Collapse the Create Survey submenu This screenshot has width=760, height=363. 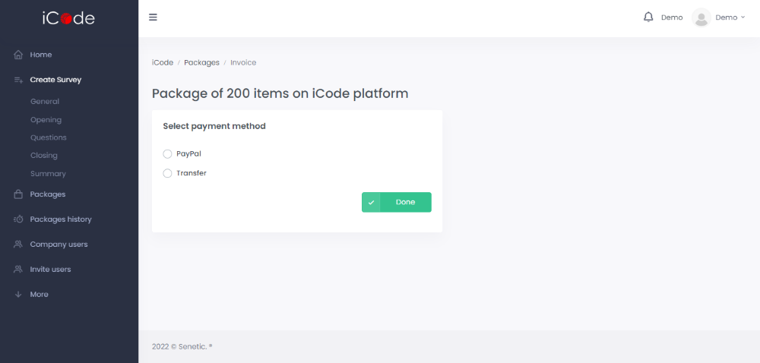pos(55,80)
